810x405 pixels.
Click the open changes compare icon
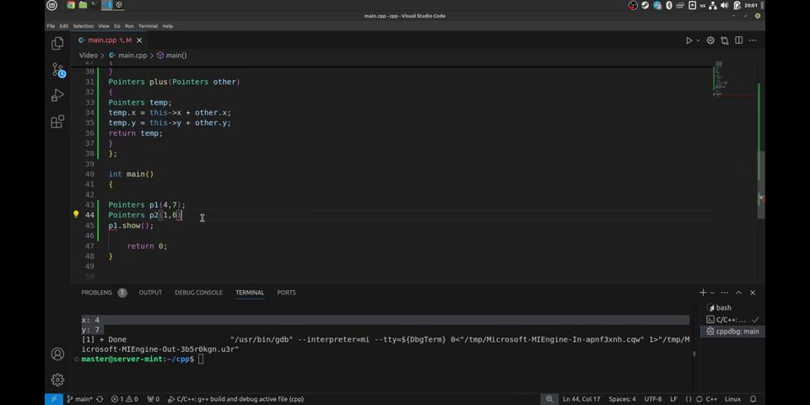click(724, 40)
